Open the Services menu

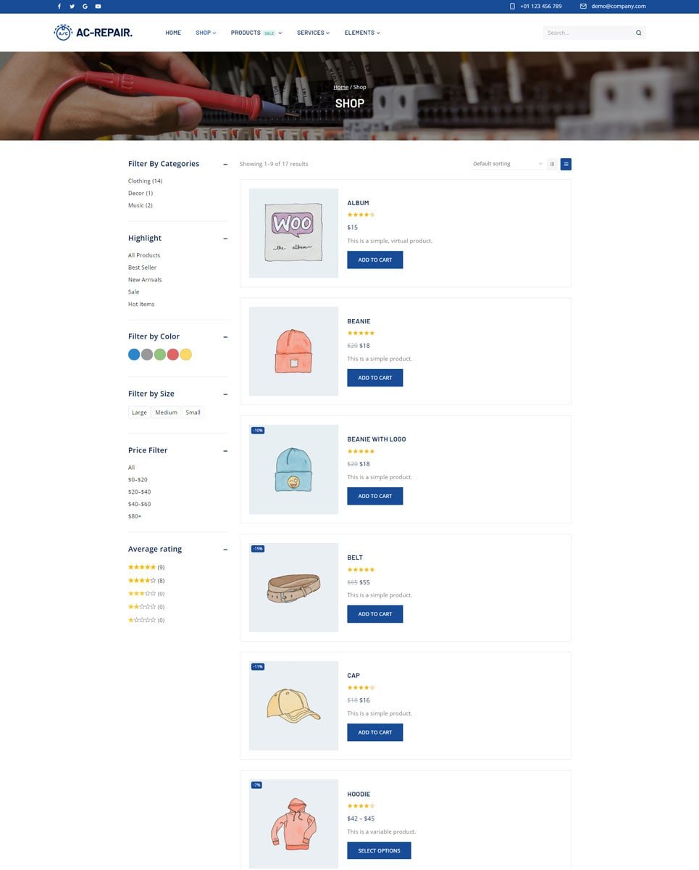313,33
